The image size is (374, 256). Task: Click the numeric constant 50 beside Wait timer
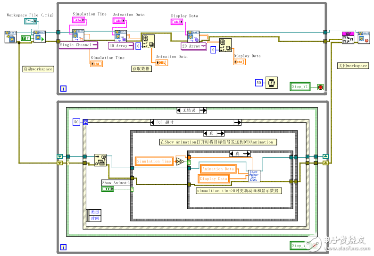click(x=258, y=82)
